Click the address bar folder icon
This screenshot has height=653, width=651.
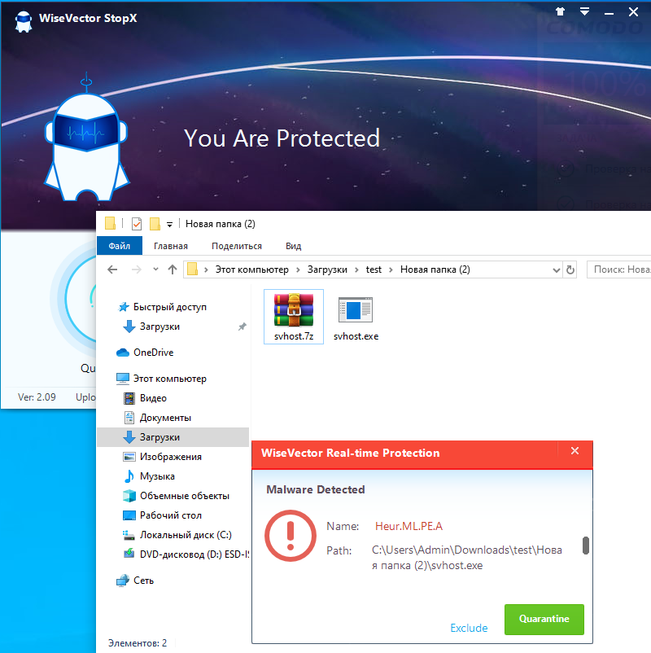pyautogui.click(x=192, y=269)
